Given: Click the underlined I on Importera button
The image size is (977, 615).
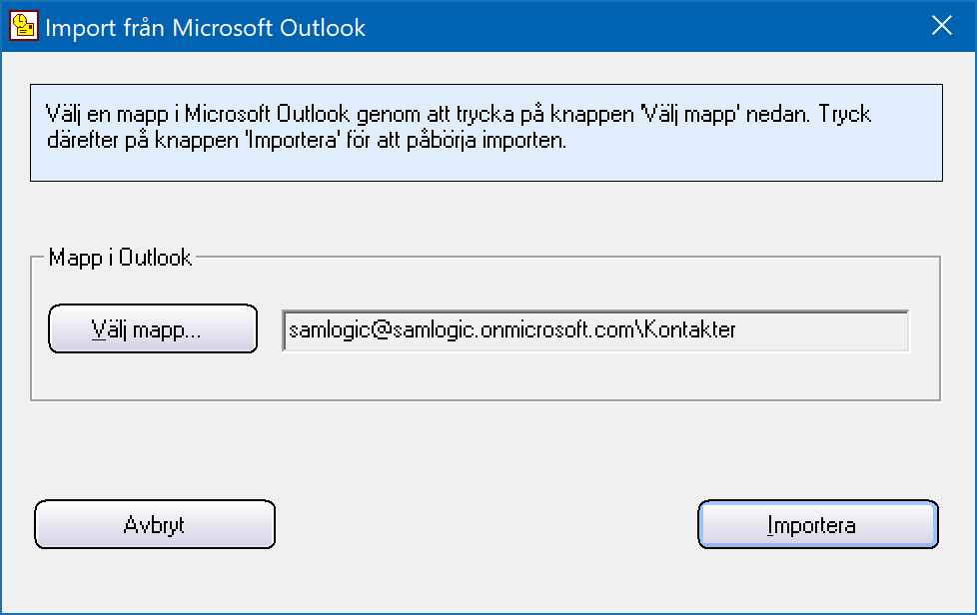Looking at the screenshot, I should click(770, 525).
